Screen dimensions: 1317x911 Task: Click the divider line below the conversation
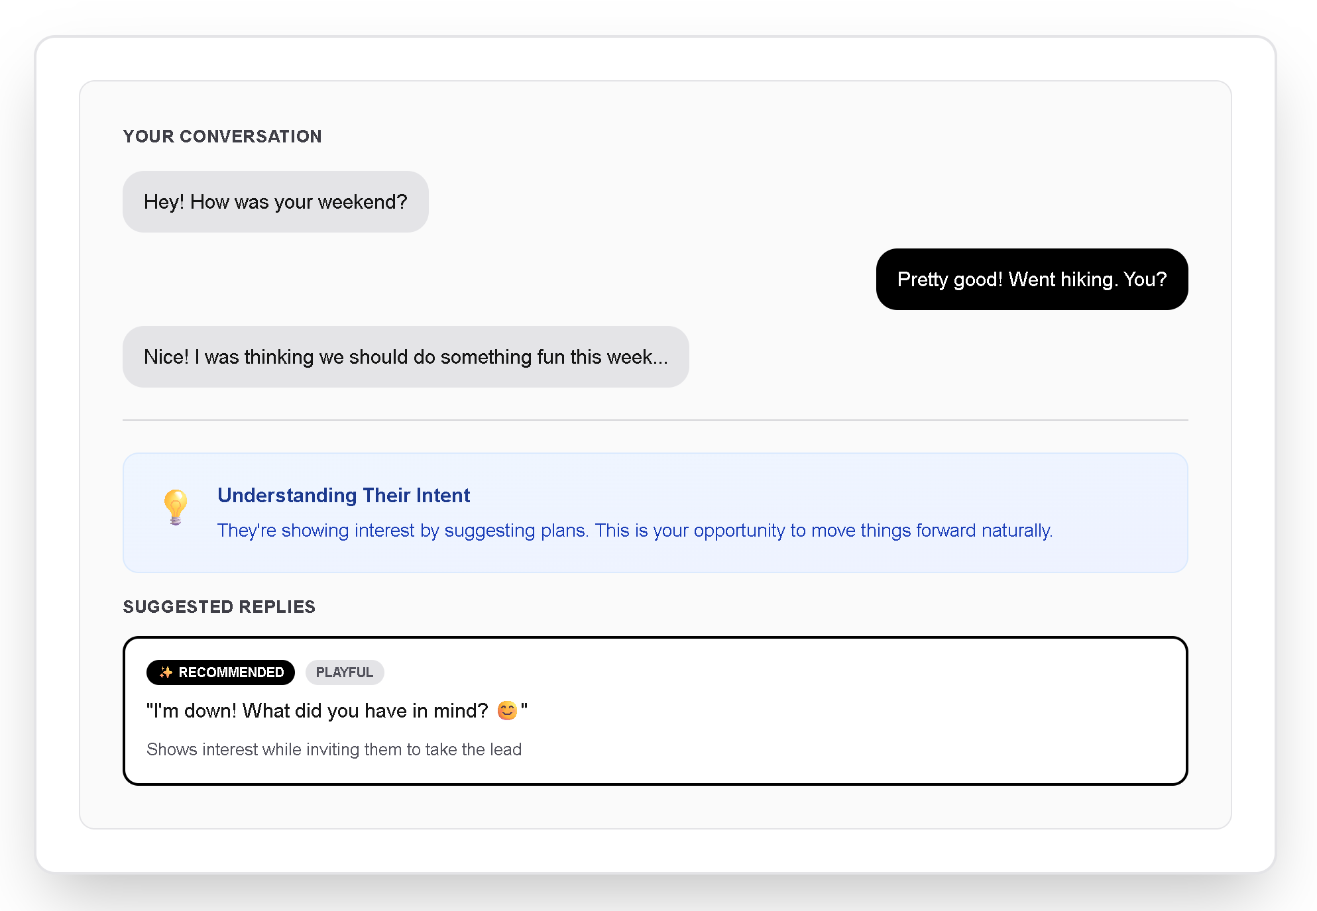[x=655, y=420]
